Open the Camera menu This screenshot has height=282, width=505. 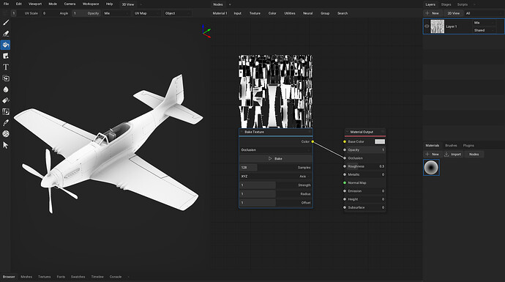70,4
